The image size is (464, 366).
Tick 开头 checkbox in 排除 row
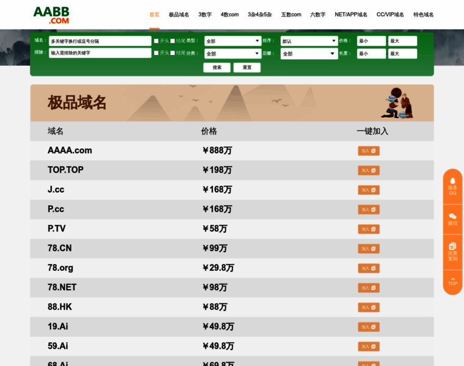[x=156, y=53]
